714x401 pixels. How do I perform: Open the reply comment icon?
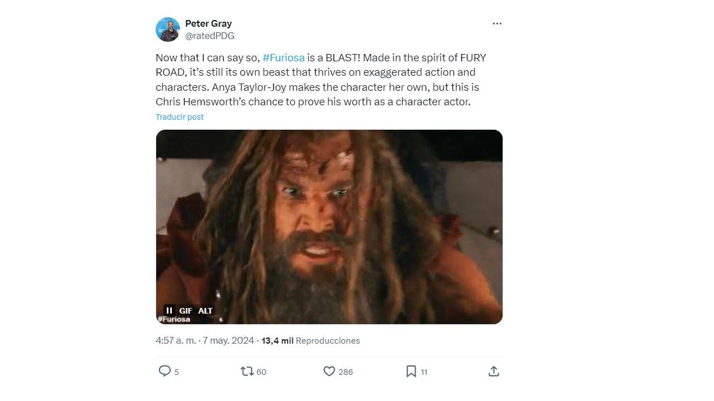tap(165, 371)
